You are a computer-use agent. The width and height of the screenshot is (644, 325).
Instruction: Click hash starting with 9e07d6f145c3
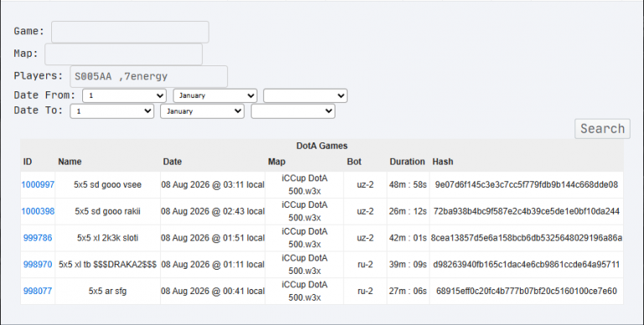click(527, 184)
